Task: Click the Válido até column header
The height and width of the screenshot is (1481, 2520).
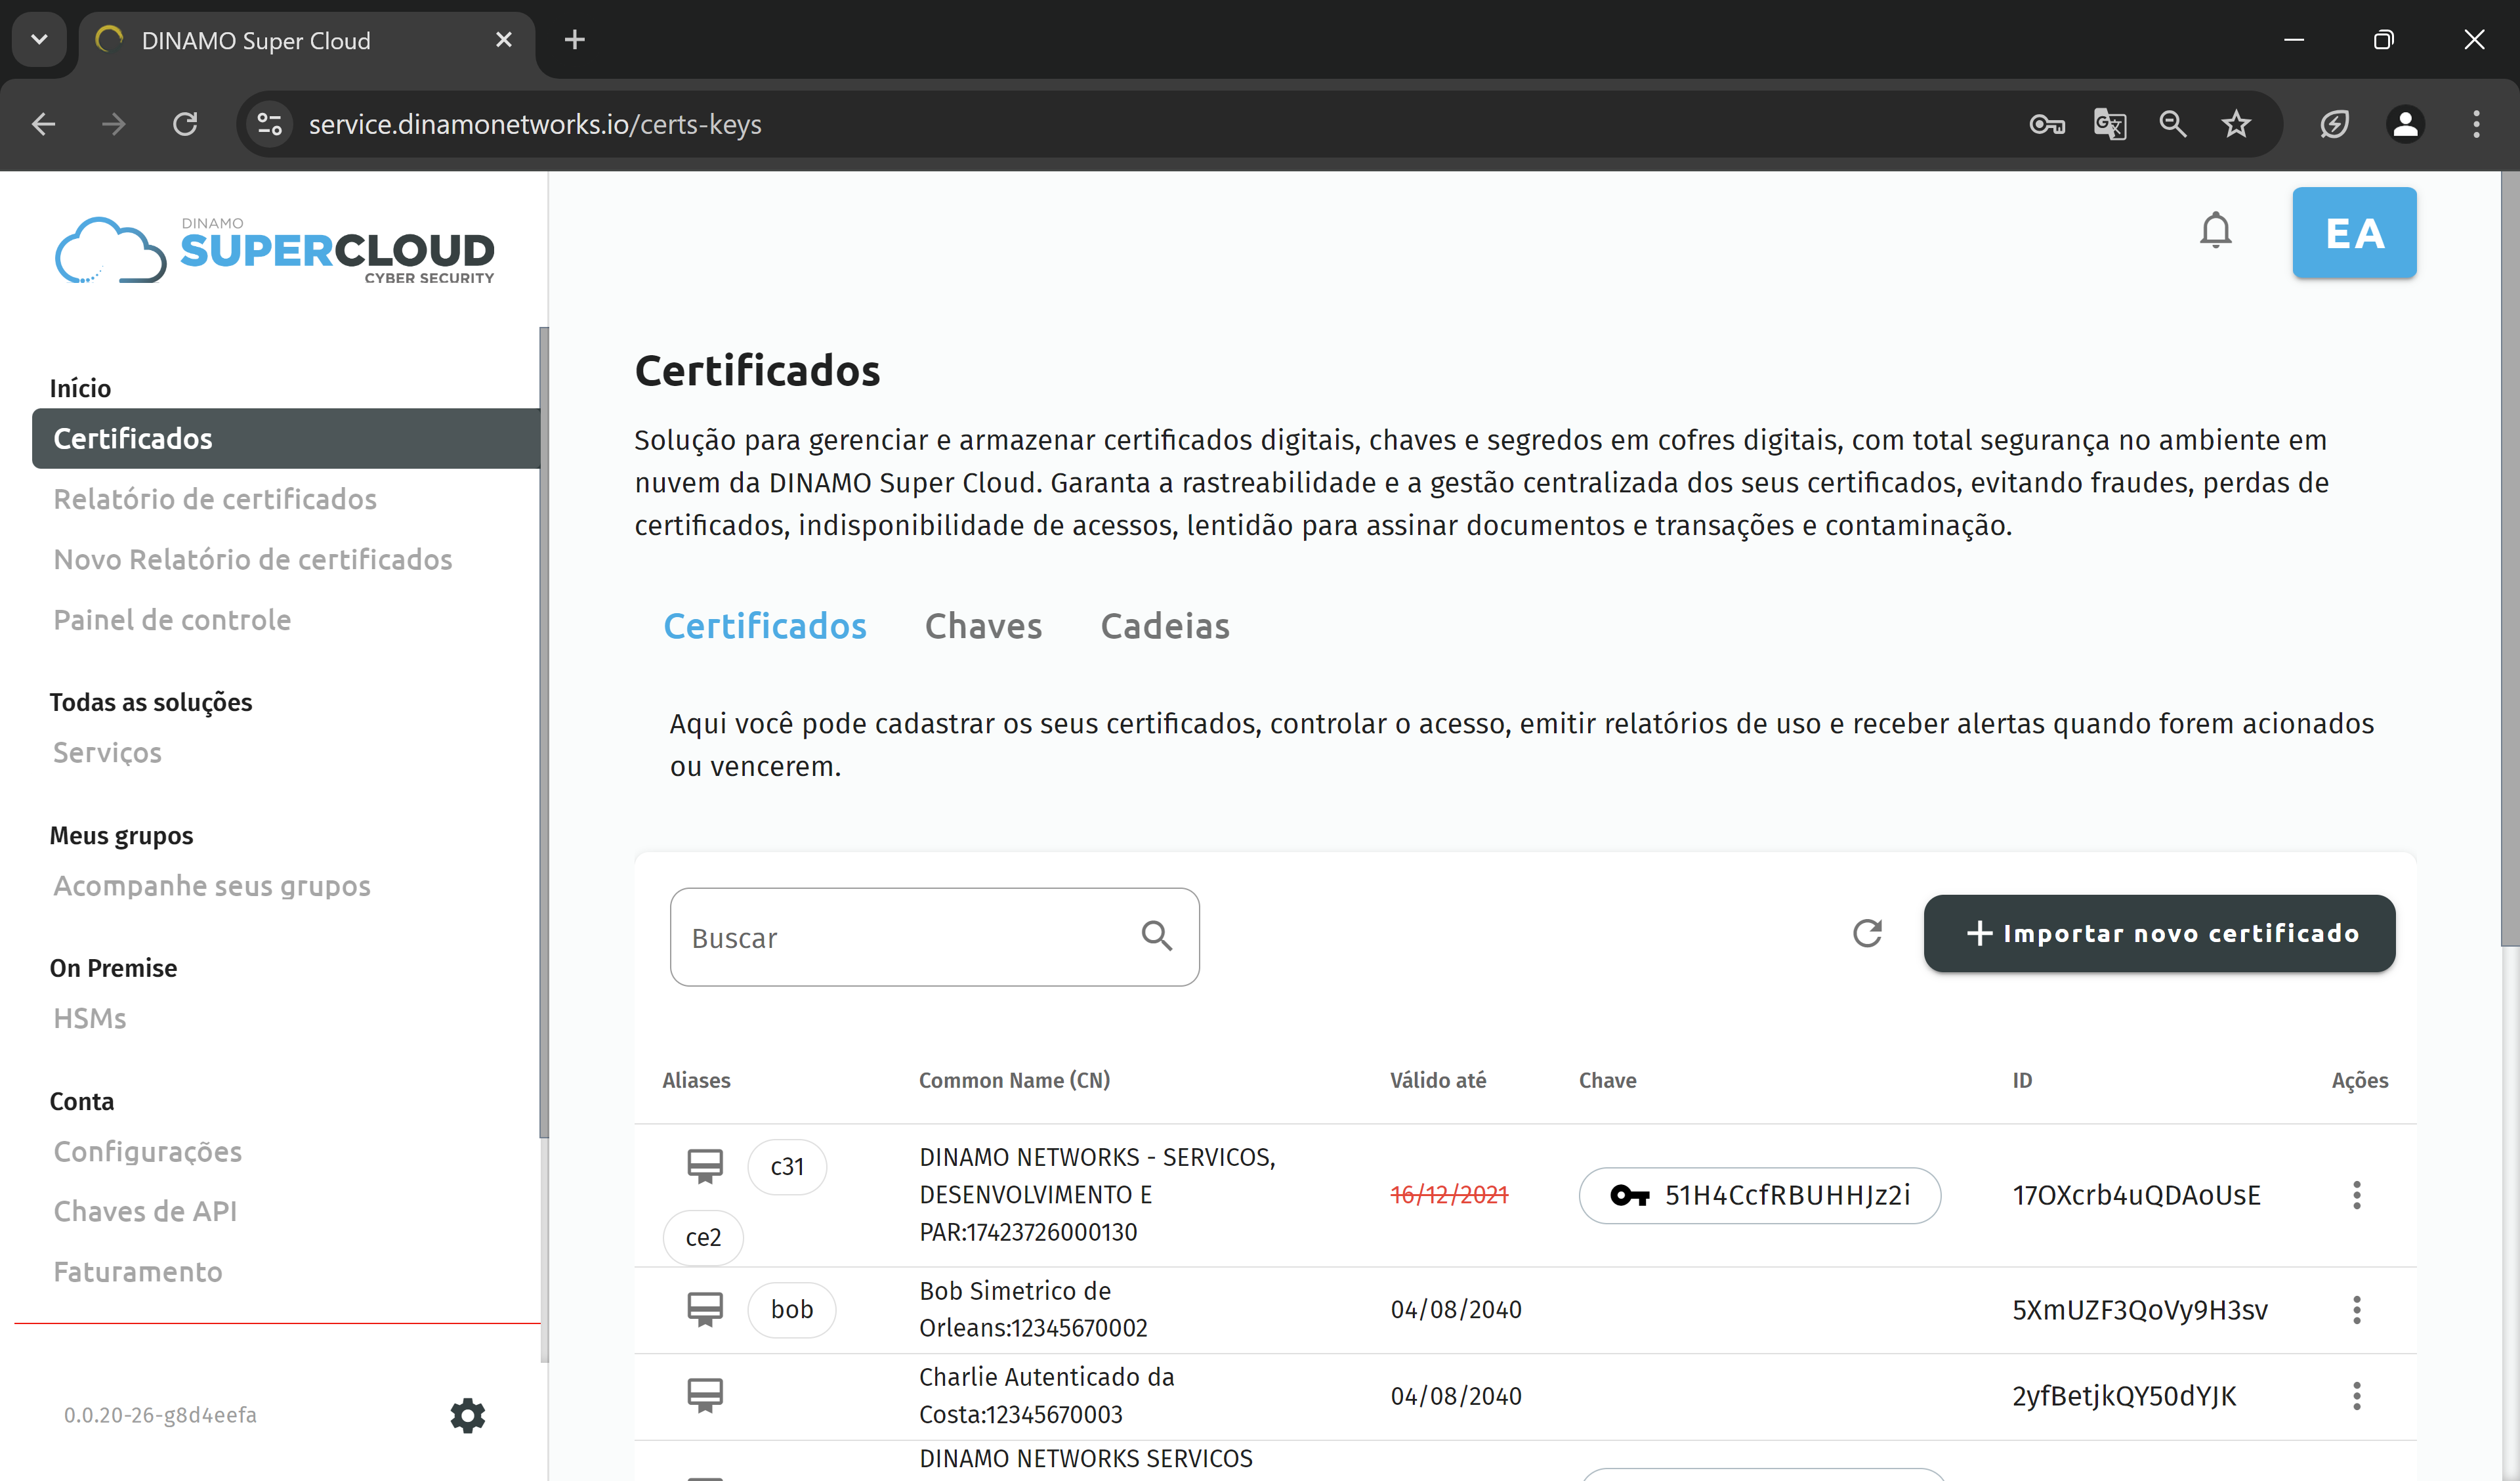Action: pyautogui.click(x=1437, y=1081)
